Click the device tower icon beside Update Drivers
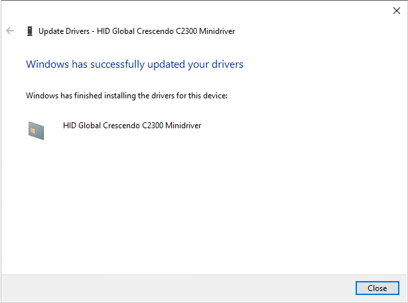Viewport: 408px width, 303px height. click(30, 31)
